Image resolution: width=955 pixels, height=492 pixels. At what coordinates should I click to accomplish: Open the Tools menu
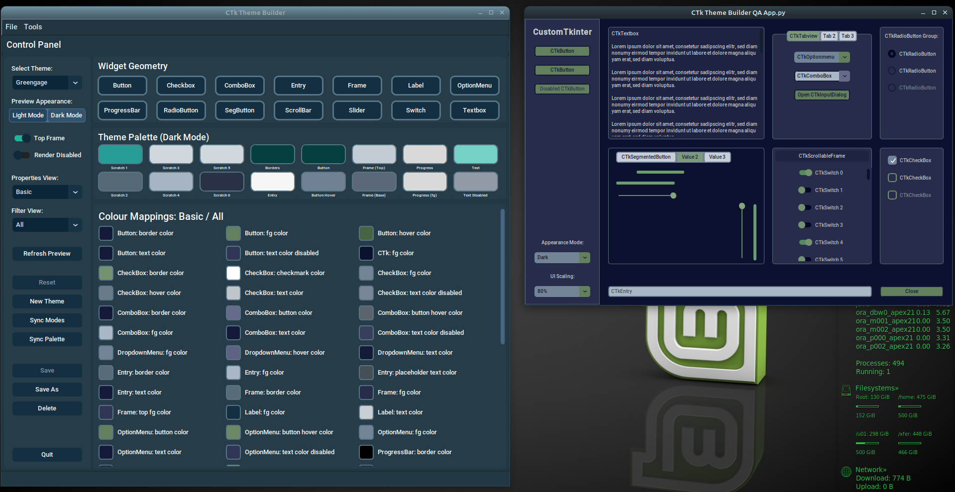point(33,27)
